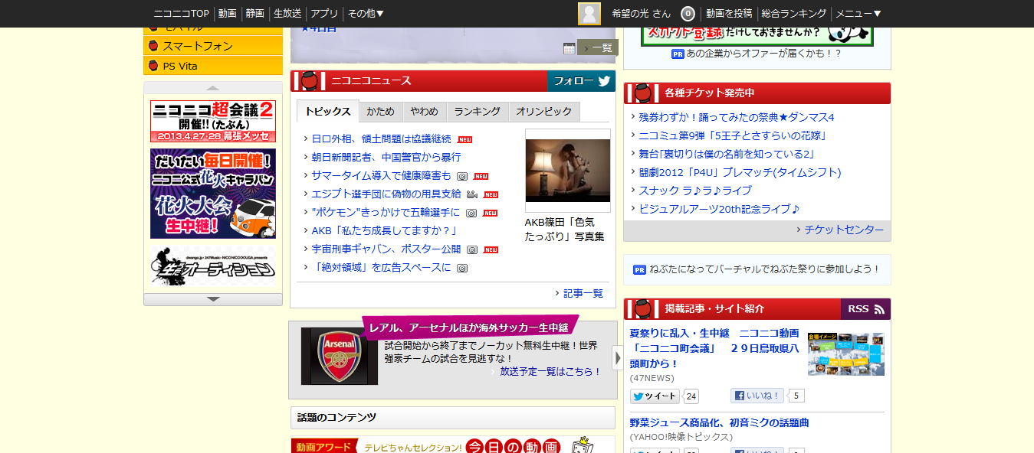The height and width of the screenshot is (453, 1034).
Task: Click the 町会議 article thumbnail image
Action: coord(846,354)
